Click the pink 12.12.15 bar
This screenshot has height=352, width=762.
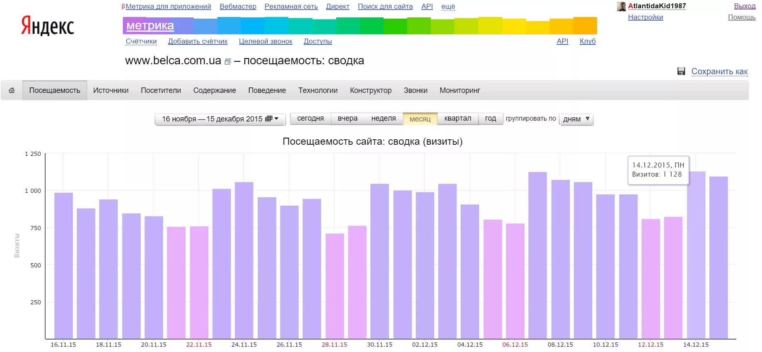pos(651,279)
